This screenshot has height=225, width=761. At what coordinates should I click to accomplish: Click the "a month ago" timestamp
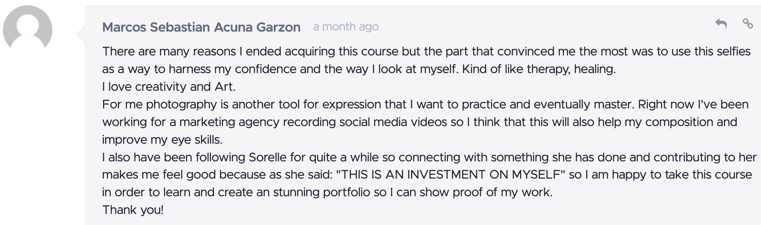[345, 27]
